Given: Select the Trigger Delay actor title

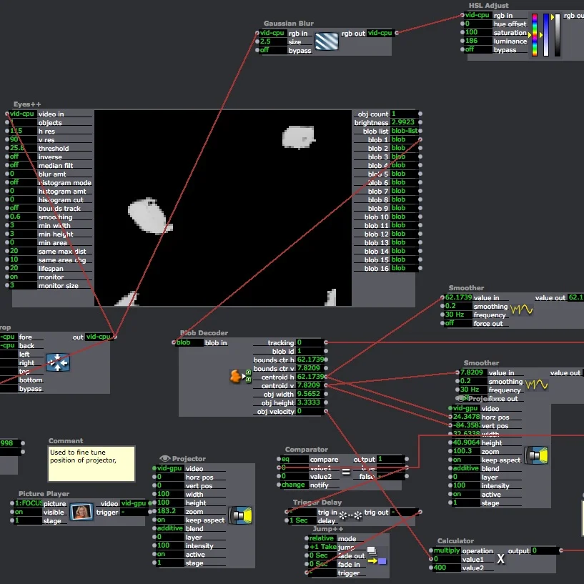Looking at the screenshot, I should 317,503.
